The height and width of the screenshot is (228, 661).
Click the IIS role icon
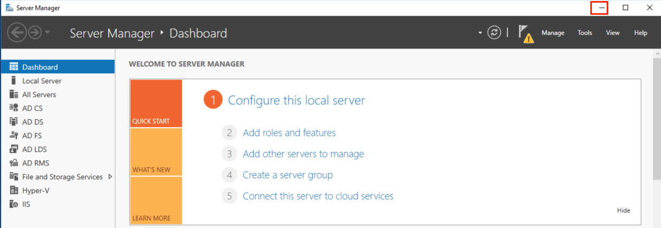tap(14, 204)
